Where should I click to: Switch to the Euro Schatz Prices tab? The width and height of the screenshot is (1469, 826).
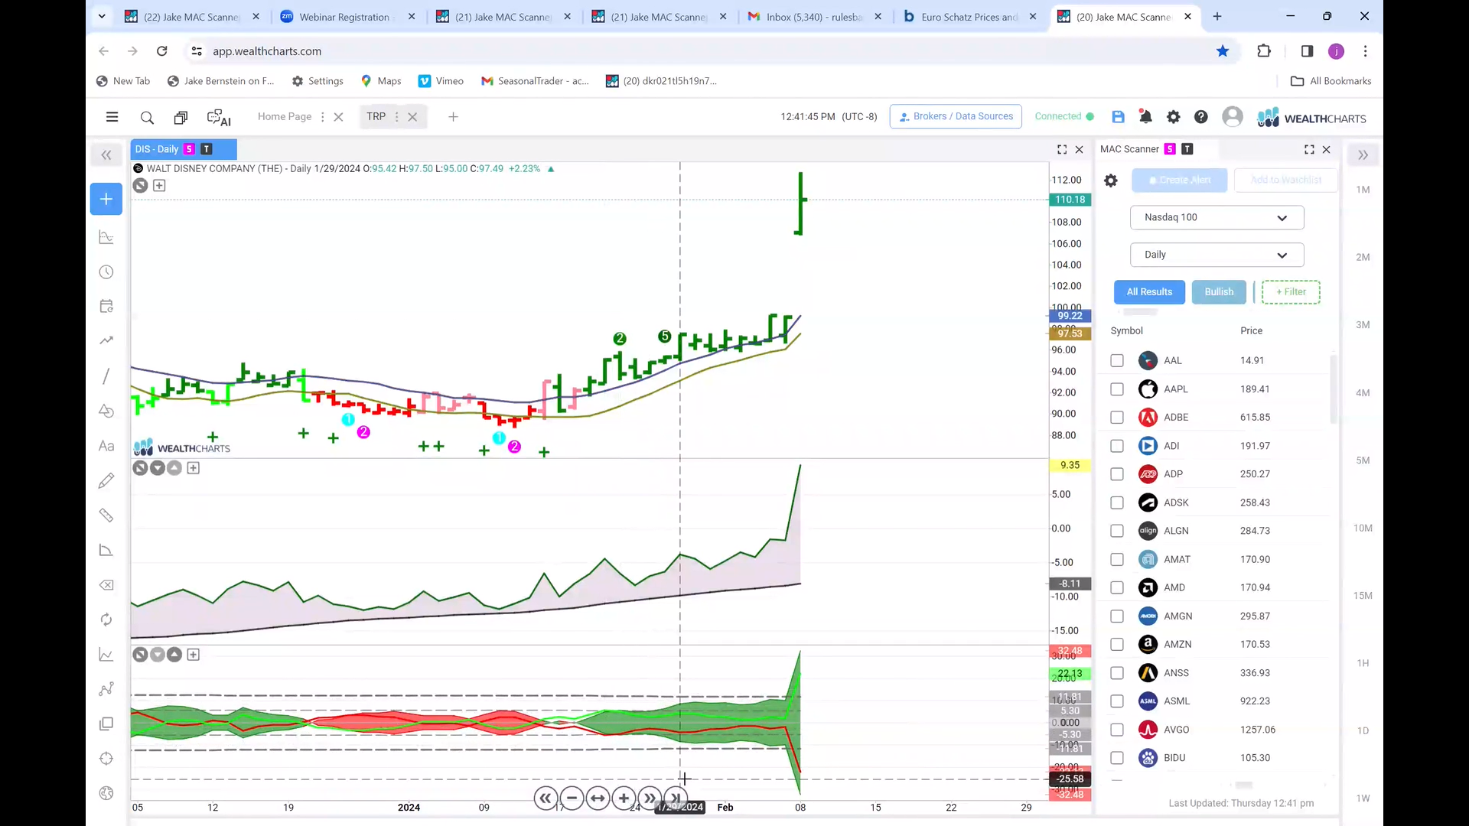click(x=969, y=17)
